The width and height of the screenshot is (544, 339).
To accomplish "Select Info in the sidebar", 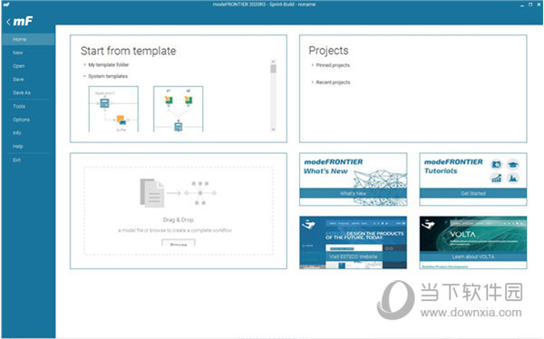I will 17,133.
